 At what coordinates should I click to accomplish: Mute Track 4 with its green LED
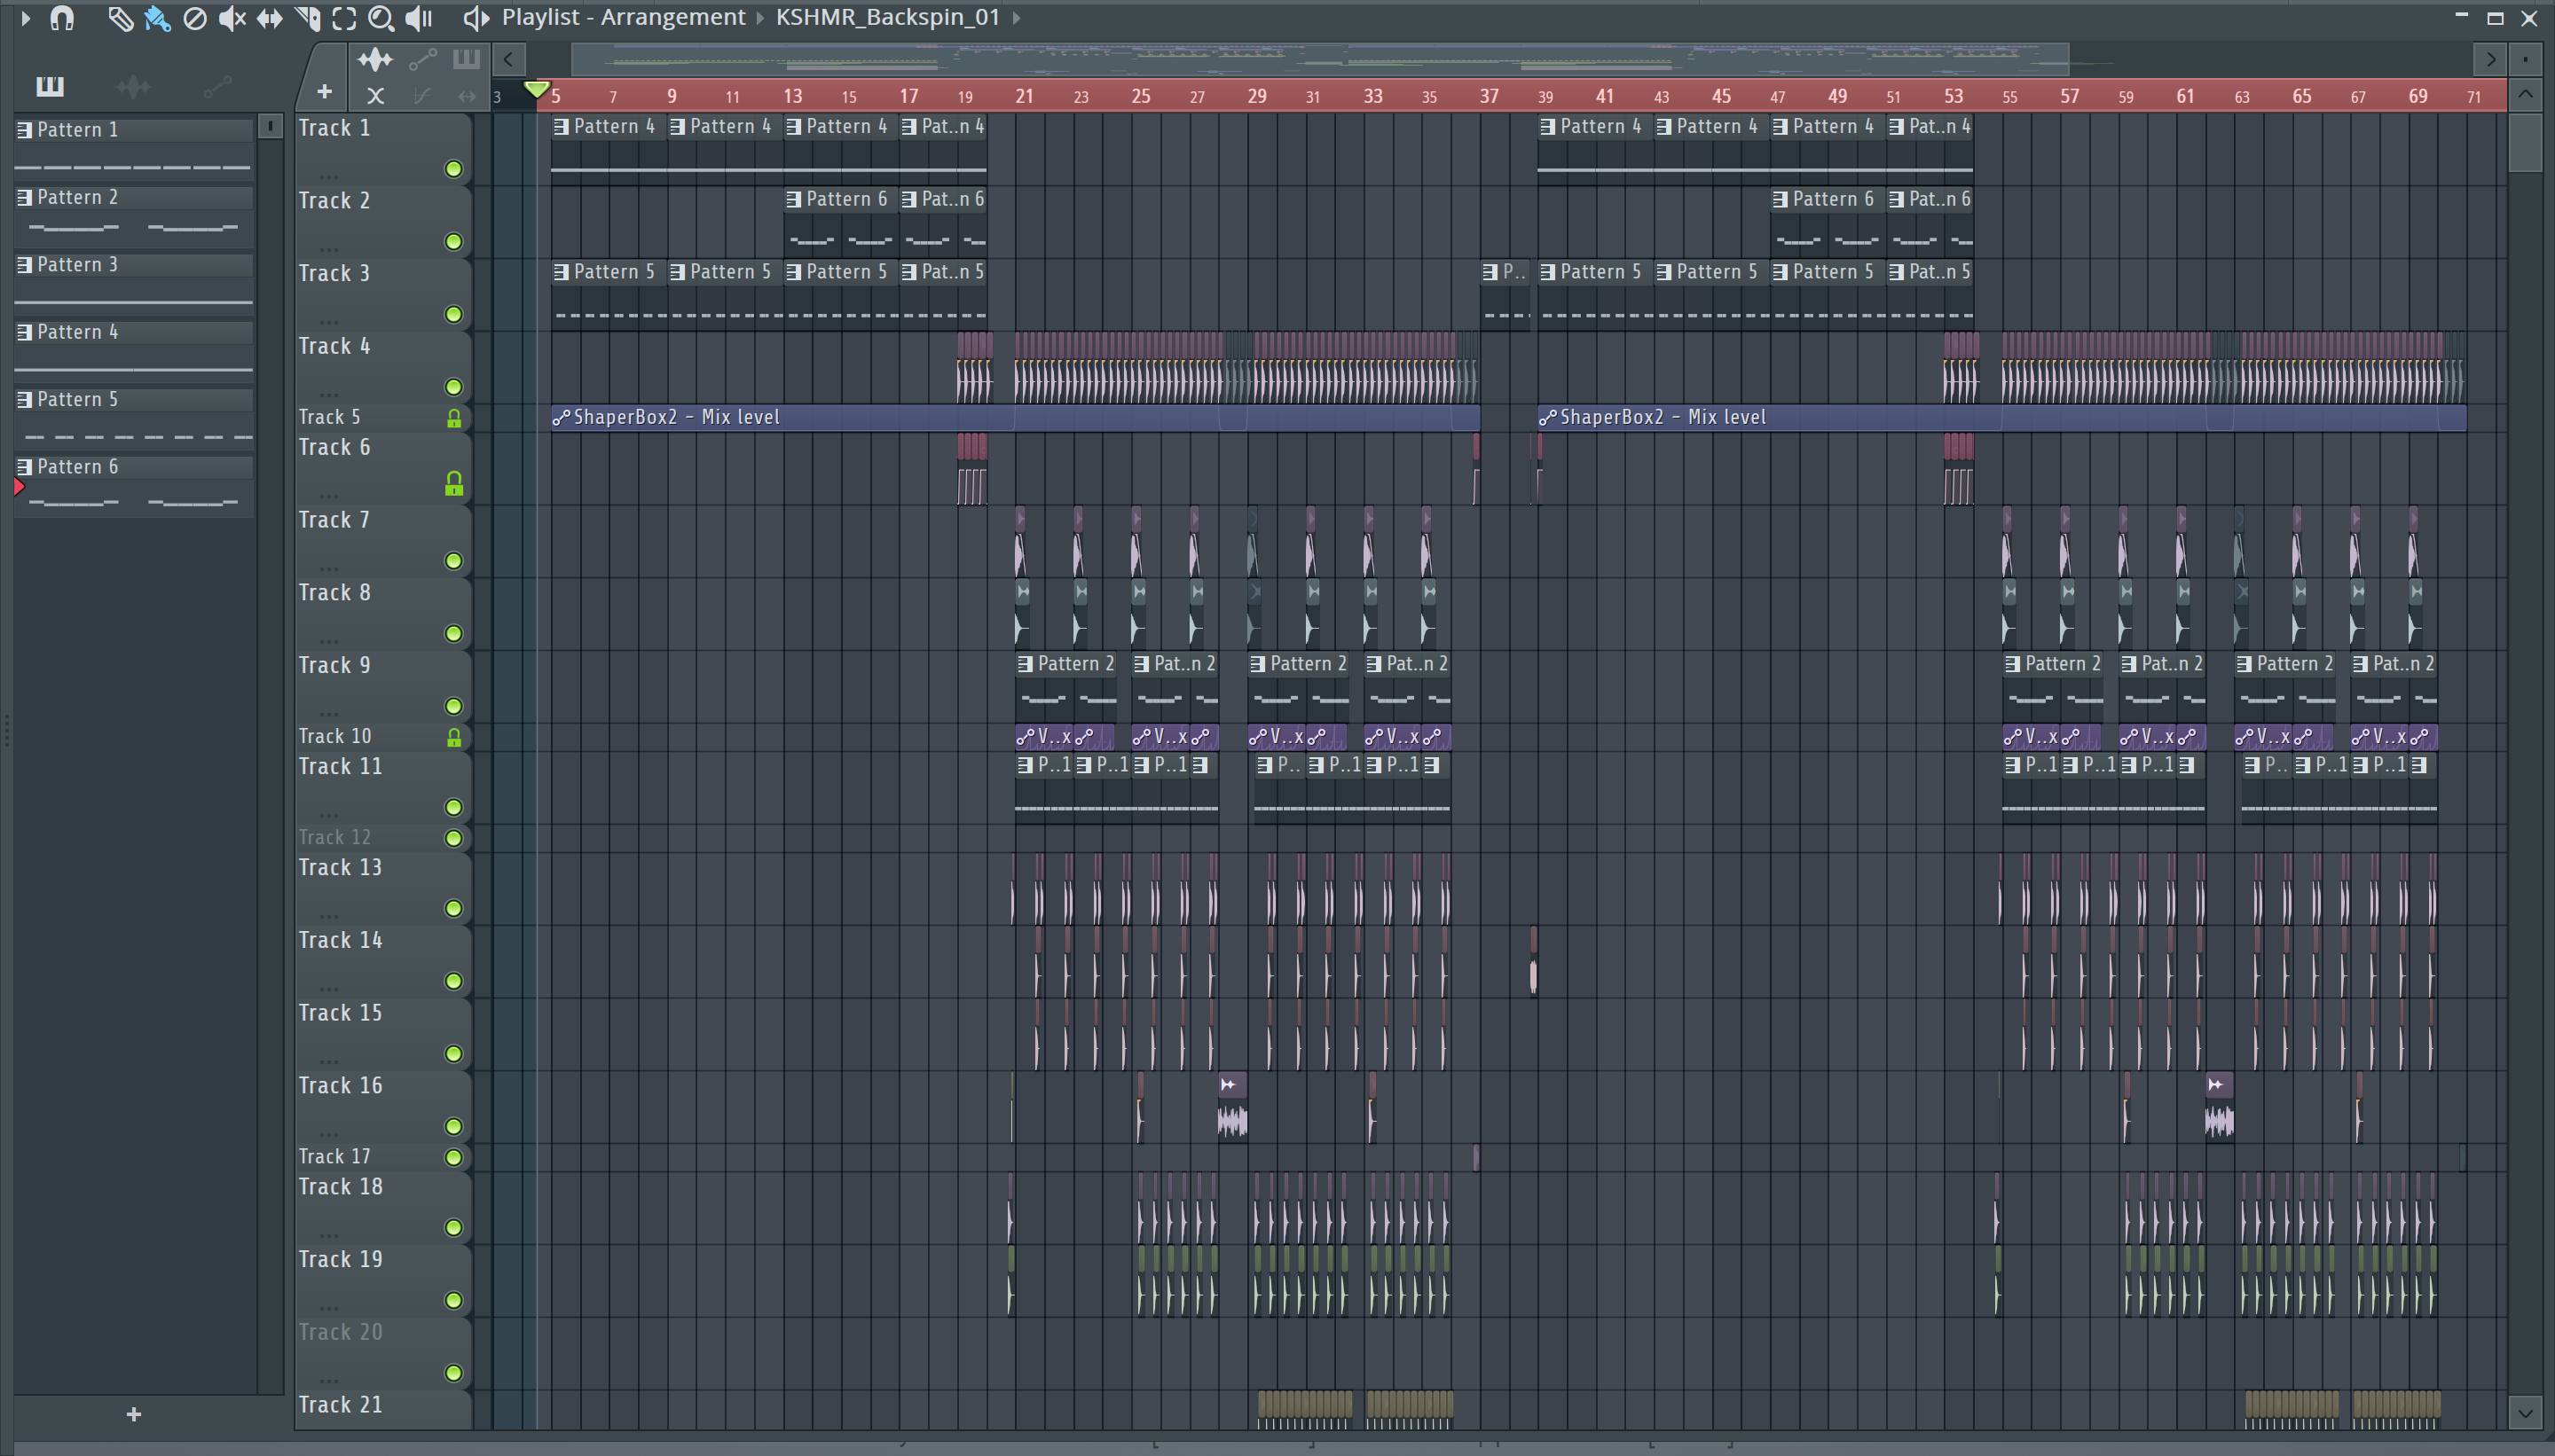(453, 387)
